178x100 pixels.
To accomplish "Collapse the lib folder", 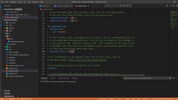I will [9, 36].
